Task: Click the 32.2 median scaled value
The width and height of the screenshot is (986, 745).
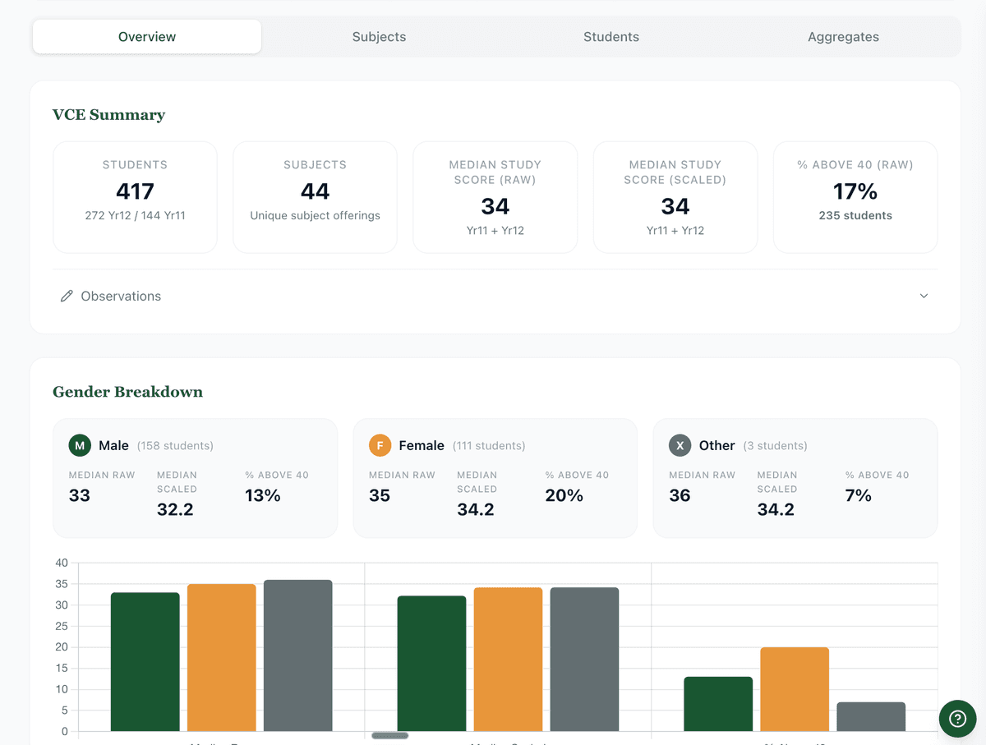Action: [x=175, y=509]
